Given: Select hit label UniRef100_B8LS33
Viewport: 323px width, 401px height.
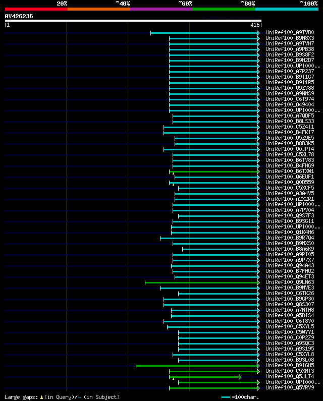Looking at the screenshot, I should 290,121.
